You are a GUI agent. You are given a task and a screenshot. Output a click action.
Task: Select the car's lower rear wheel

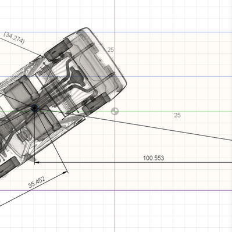point(97,103)
